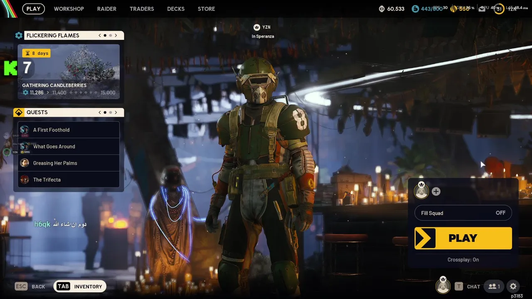Open quest The Trifecta
Screen dimensions: 532x299
click(x=69, y=179)
